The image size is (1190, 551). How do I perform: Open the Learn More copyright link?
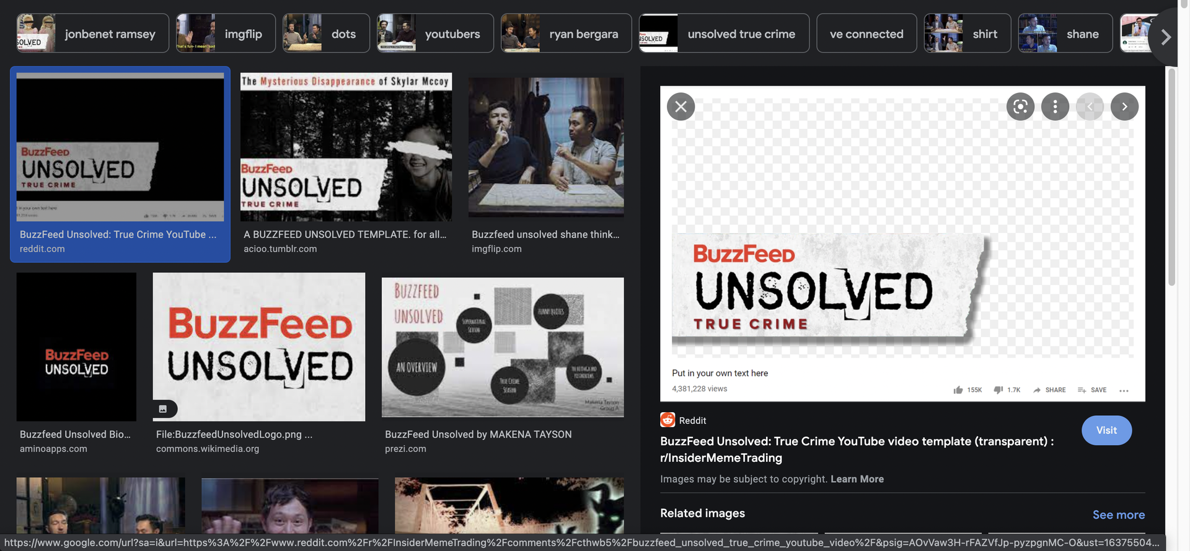857,479
